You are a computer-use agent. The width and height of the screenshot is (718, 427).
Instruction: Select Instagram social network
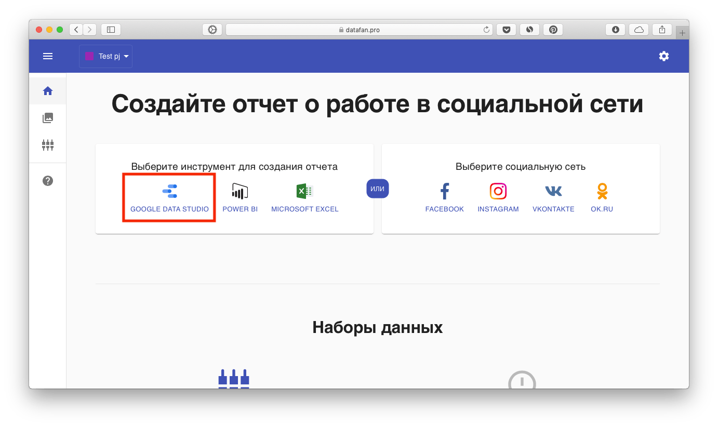click(498, 198)
